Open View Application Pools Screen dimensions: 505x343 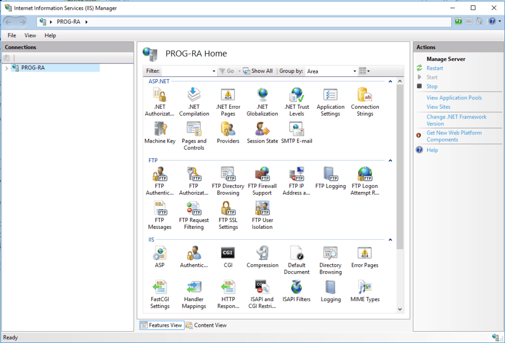(454, 97)
